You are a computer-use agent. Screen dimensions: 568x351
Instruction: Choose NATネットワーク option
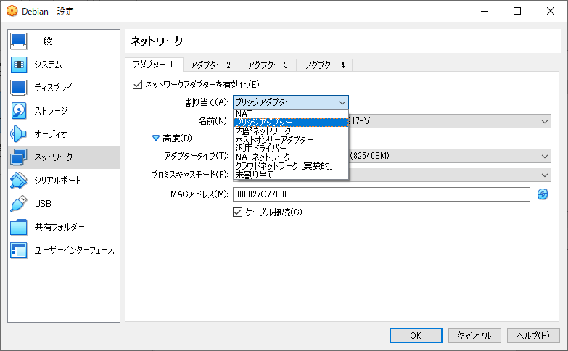pyautogui.click(x=291, y=157)
